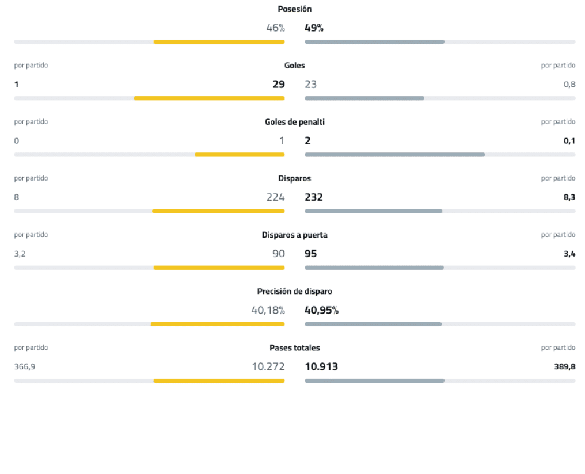Click the 95 shots on target value
Image resolution: width=585 pixels, height=474 pixels.
[x=311, y=253]
